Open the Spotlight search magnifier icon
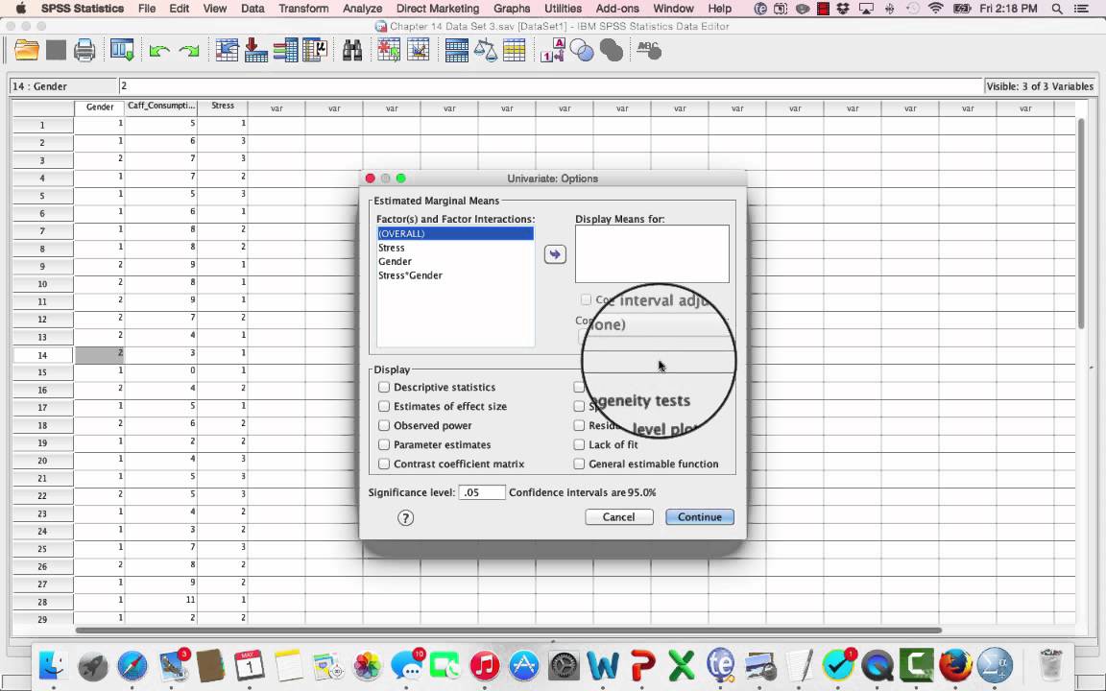The image size is (1106, 691). click(1057, 9)
